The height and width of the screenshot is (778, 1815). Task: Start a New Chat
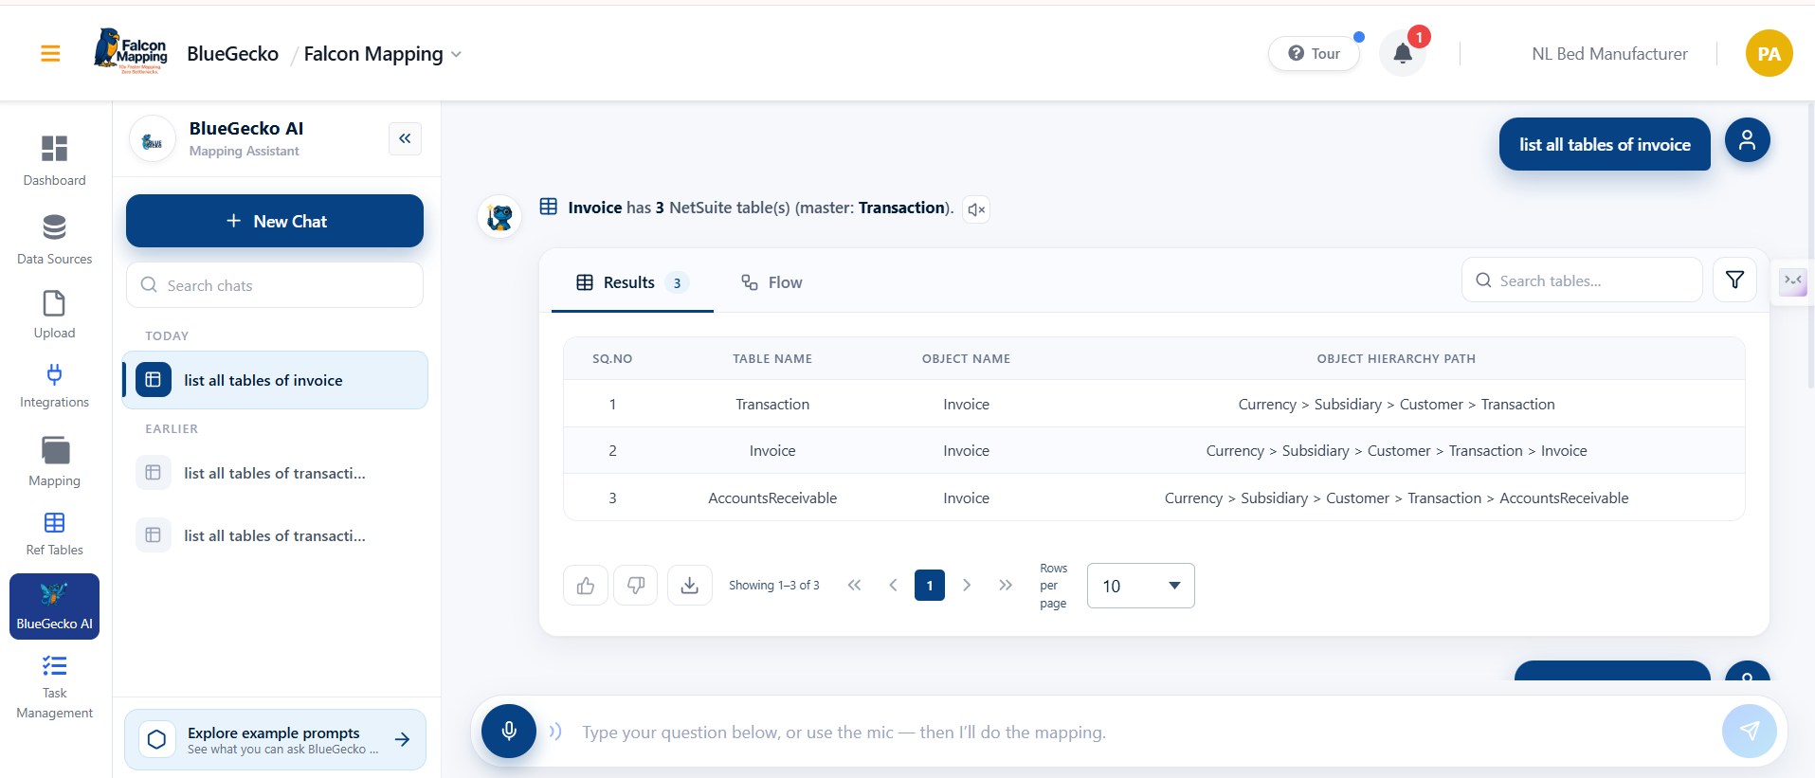click(275, 221)
